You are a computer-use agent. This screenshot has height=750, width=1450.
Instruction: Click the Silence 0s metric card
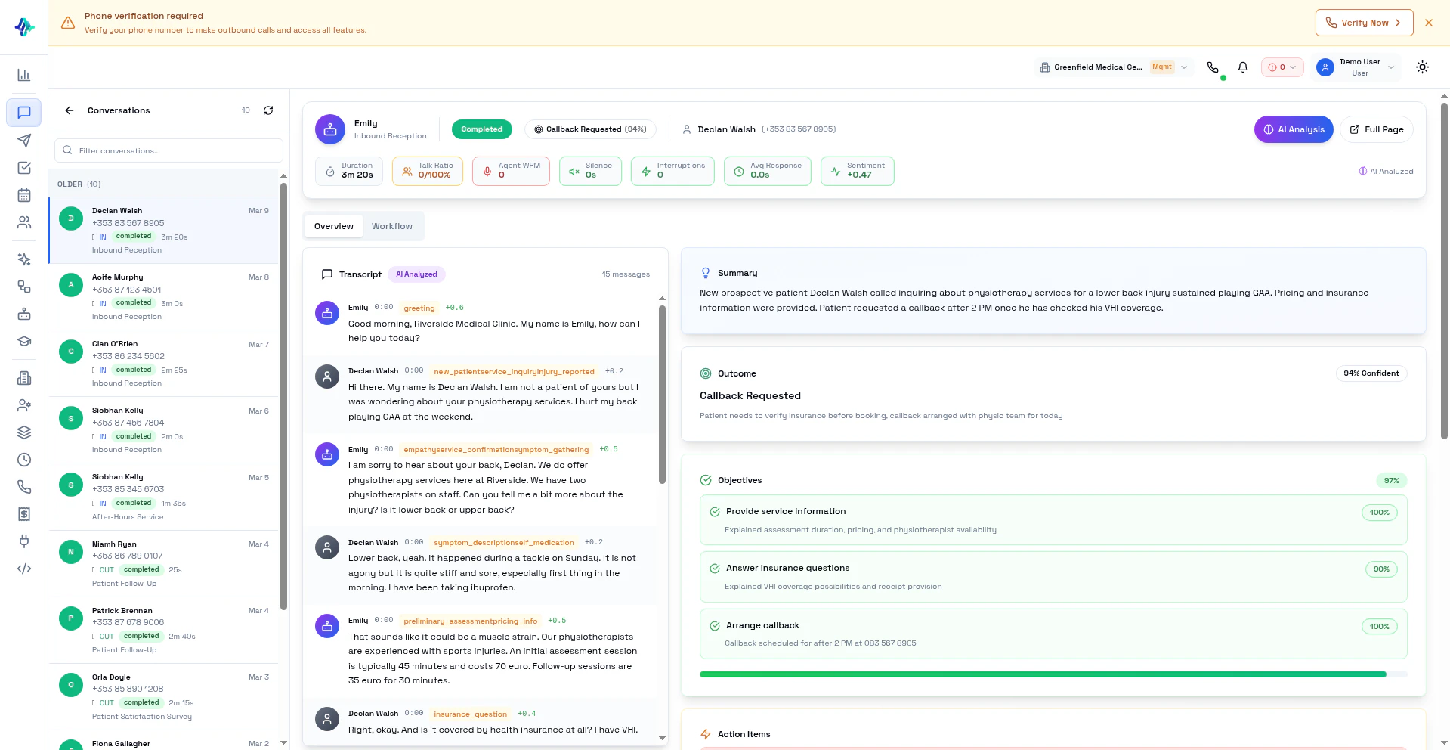click(590, 171)
